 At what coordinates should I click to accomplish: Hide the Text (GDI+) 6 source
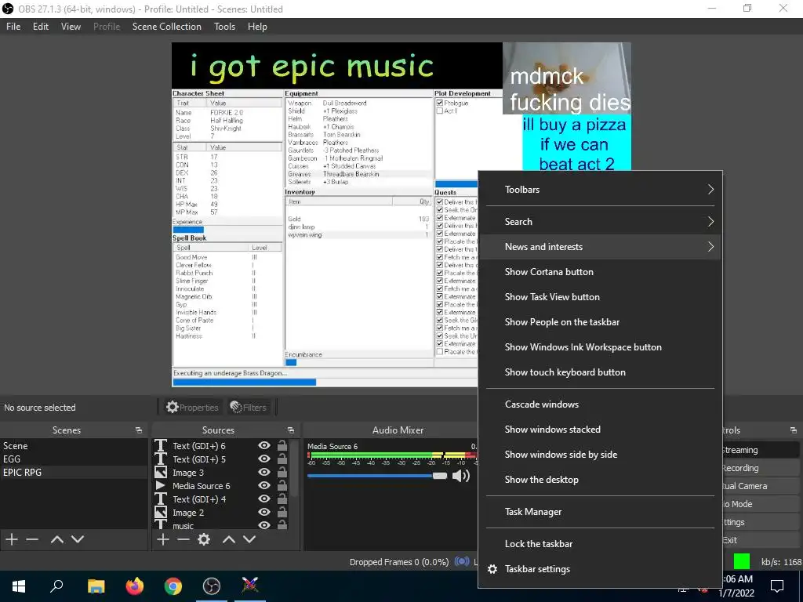coord(264,445)
